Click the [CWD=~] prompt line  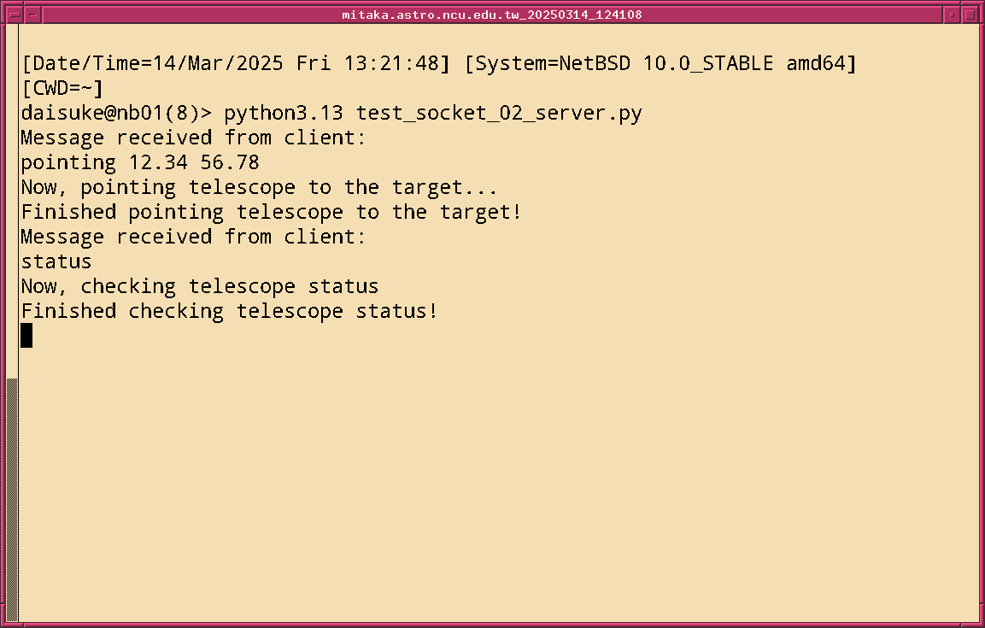click(62, 88)
